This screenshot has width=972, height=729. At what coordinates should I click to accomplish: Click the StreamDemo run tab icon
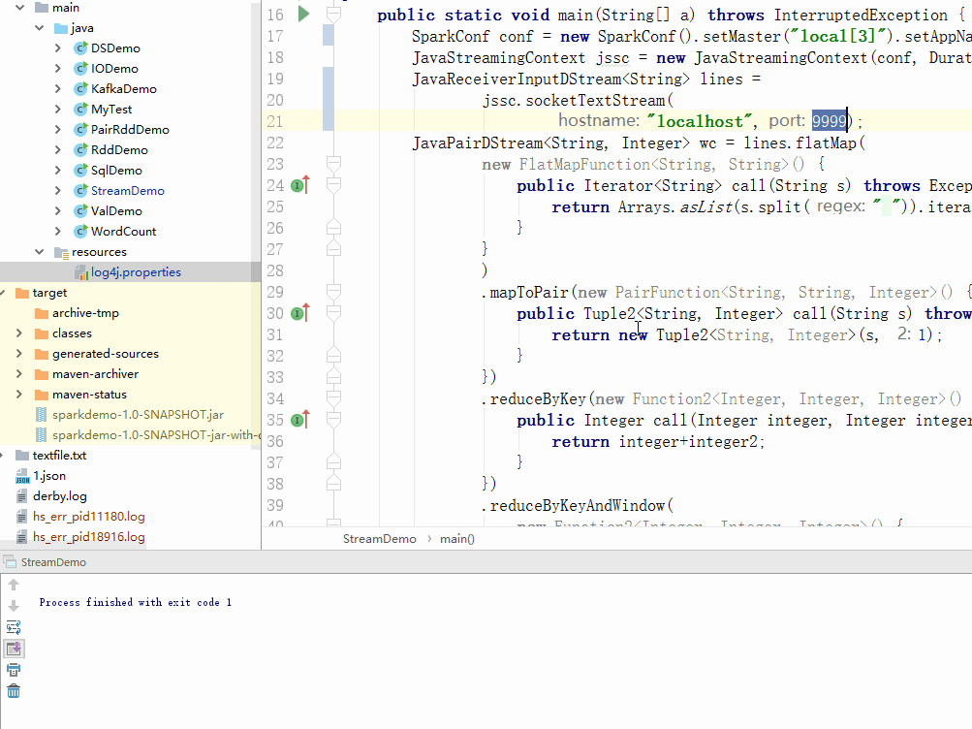point(10,562)
